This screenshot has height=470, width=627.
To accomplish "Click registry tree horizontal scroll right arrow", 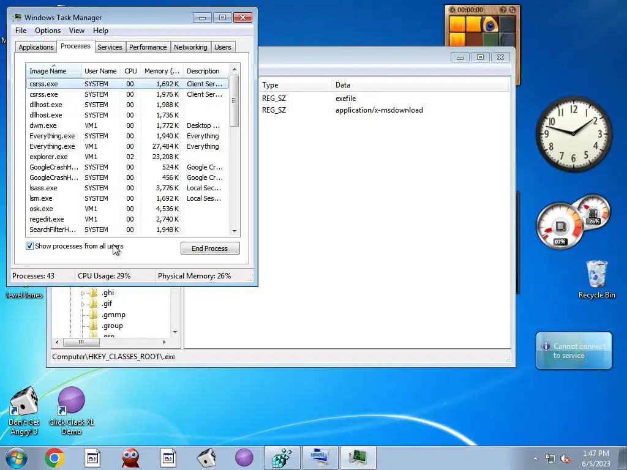I will 164,342.
